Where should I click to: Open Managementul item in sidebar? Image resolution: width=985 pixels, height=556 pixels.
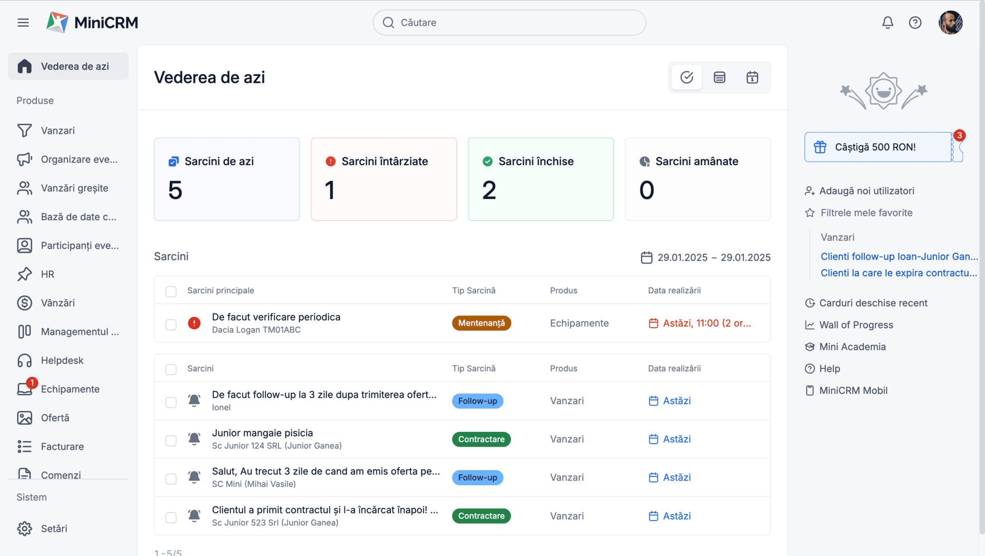coord(68,332)
